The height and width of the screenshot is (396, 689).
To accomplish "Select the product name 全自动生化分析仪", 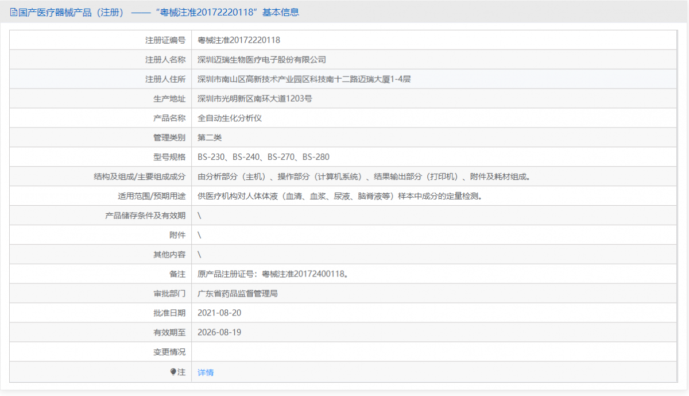I will pos(230,118).
